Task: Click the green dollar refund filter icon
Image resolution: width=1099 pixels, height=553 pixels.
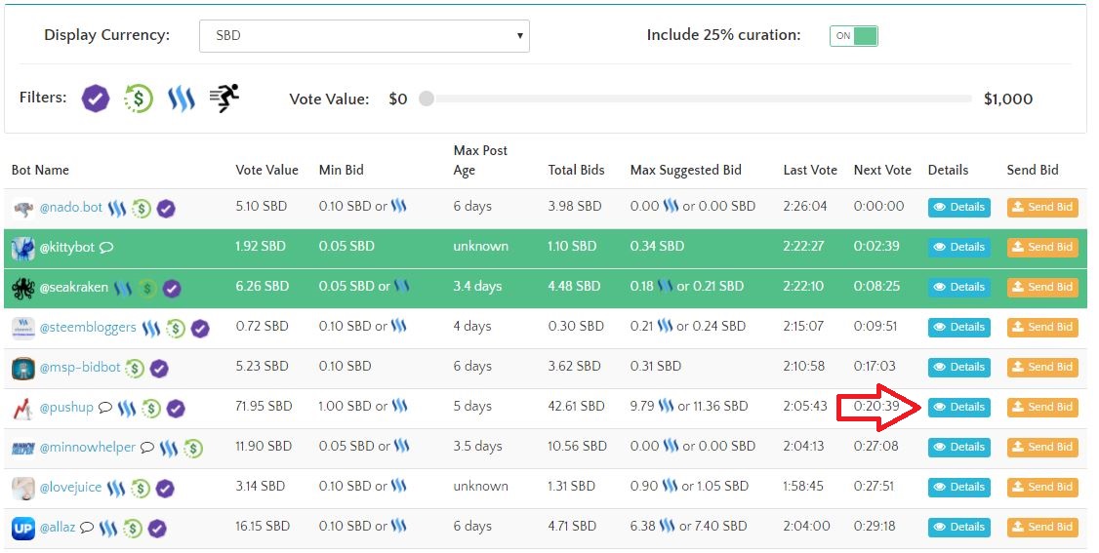Action: click(x=139, y=99)
